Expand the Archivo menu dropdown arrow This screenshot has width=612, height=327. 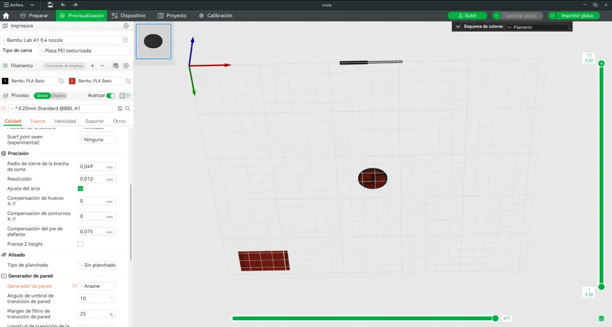tap(32, 5)
